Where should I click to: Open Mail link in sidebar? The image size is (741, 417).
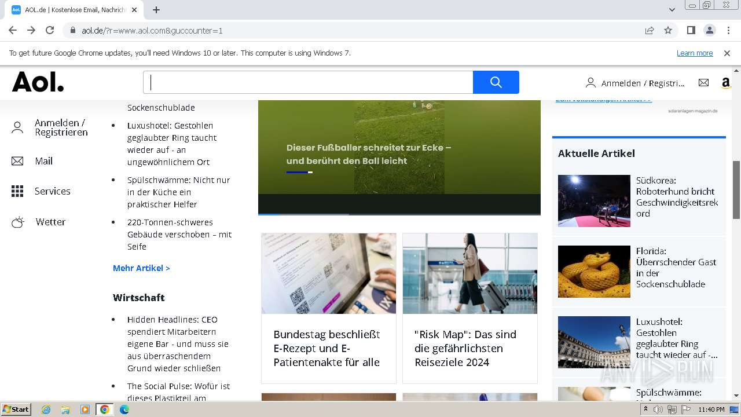click(43, 161)
